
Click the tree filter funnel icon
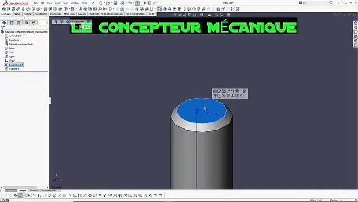pyautogui.click(x=3, y=27)
